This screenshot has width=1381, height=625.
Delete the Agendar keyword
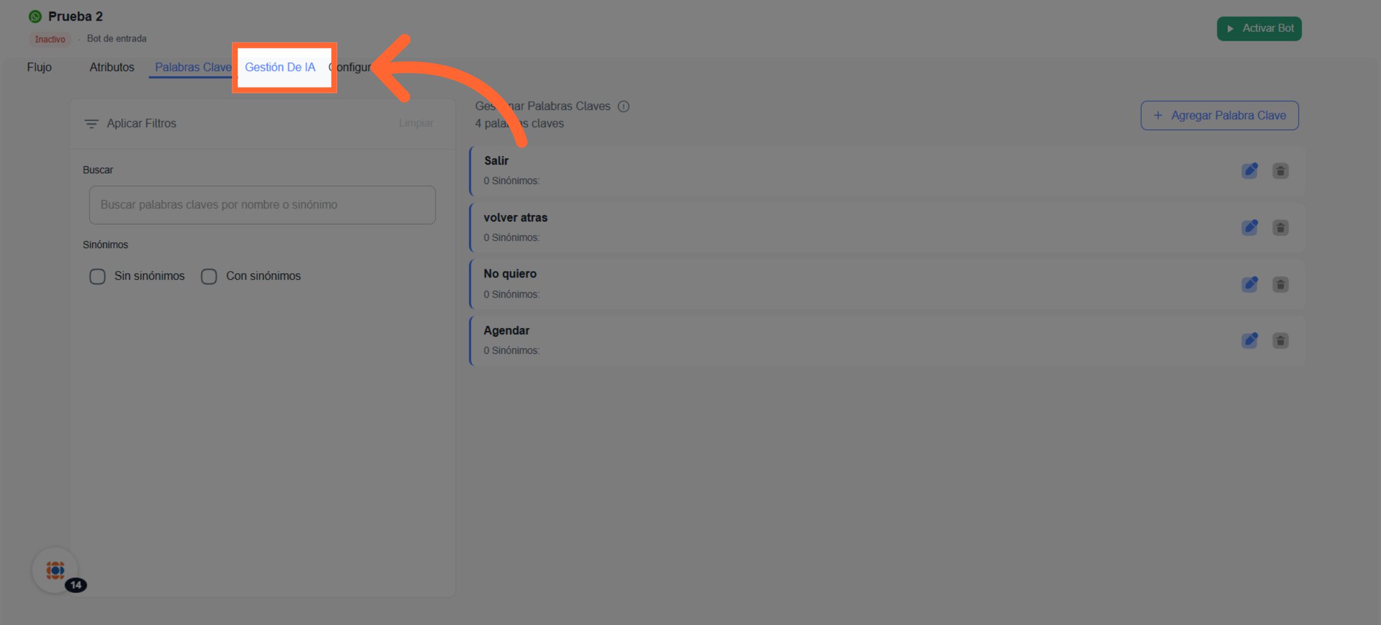pos(1280,341)
